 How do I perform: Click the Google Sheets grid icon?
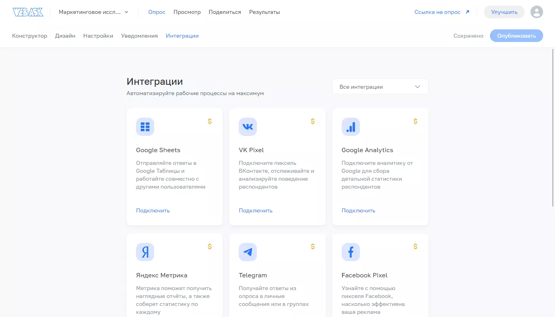145,127
